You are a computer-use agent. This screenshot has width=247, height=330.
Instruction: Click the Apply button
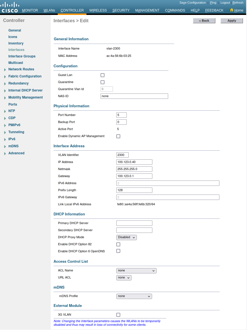pos(232,21)
